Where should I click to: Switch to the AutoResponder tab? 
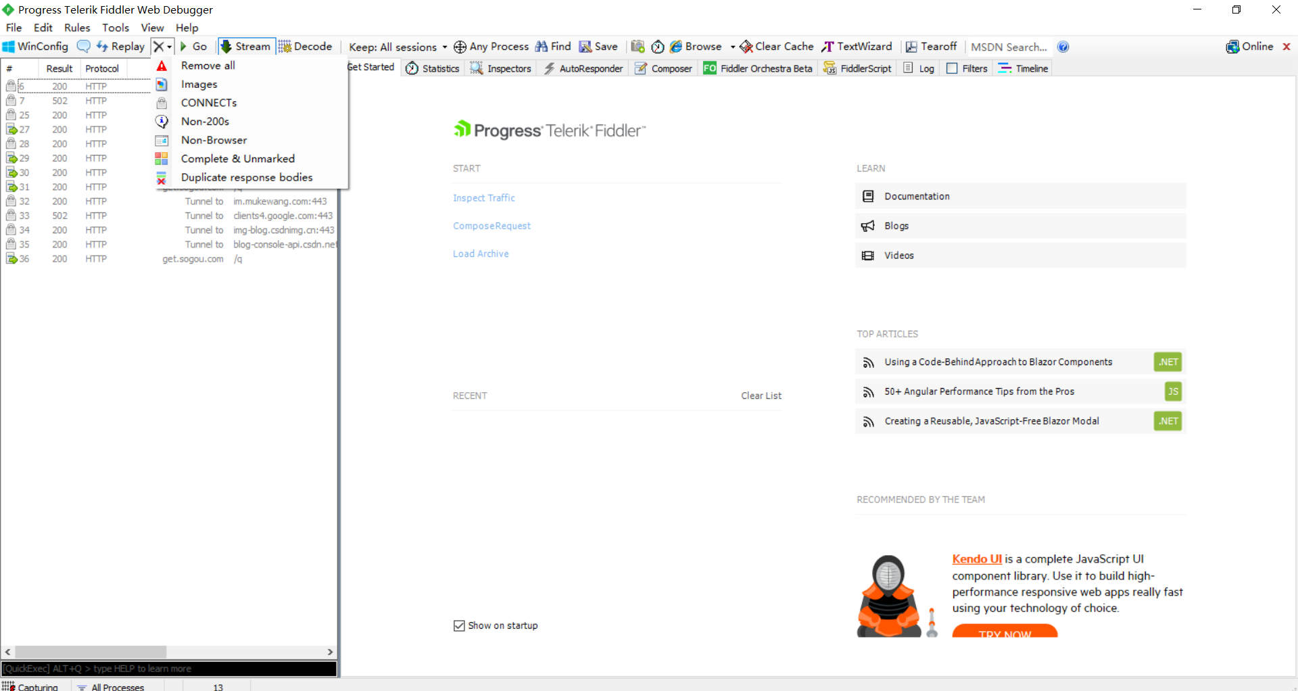583,68
